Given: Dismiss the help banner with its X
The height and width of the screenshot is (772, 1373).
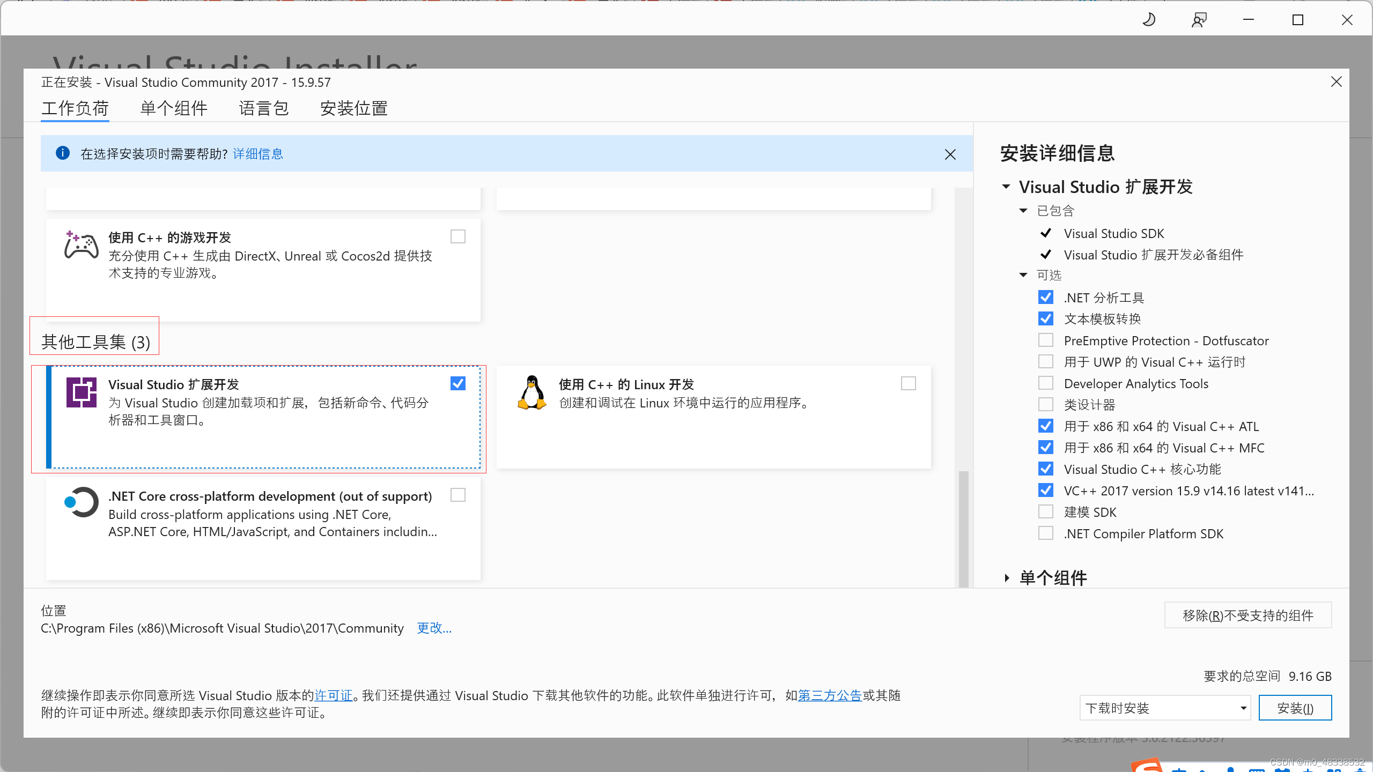Looking at the screenshot, I should pos(950,154).
